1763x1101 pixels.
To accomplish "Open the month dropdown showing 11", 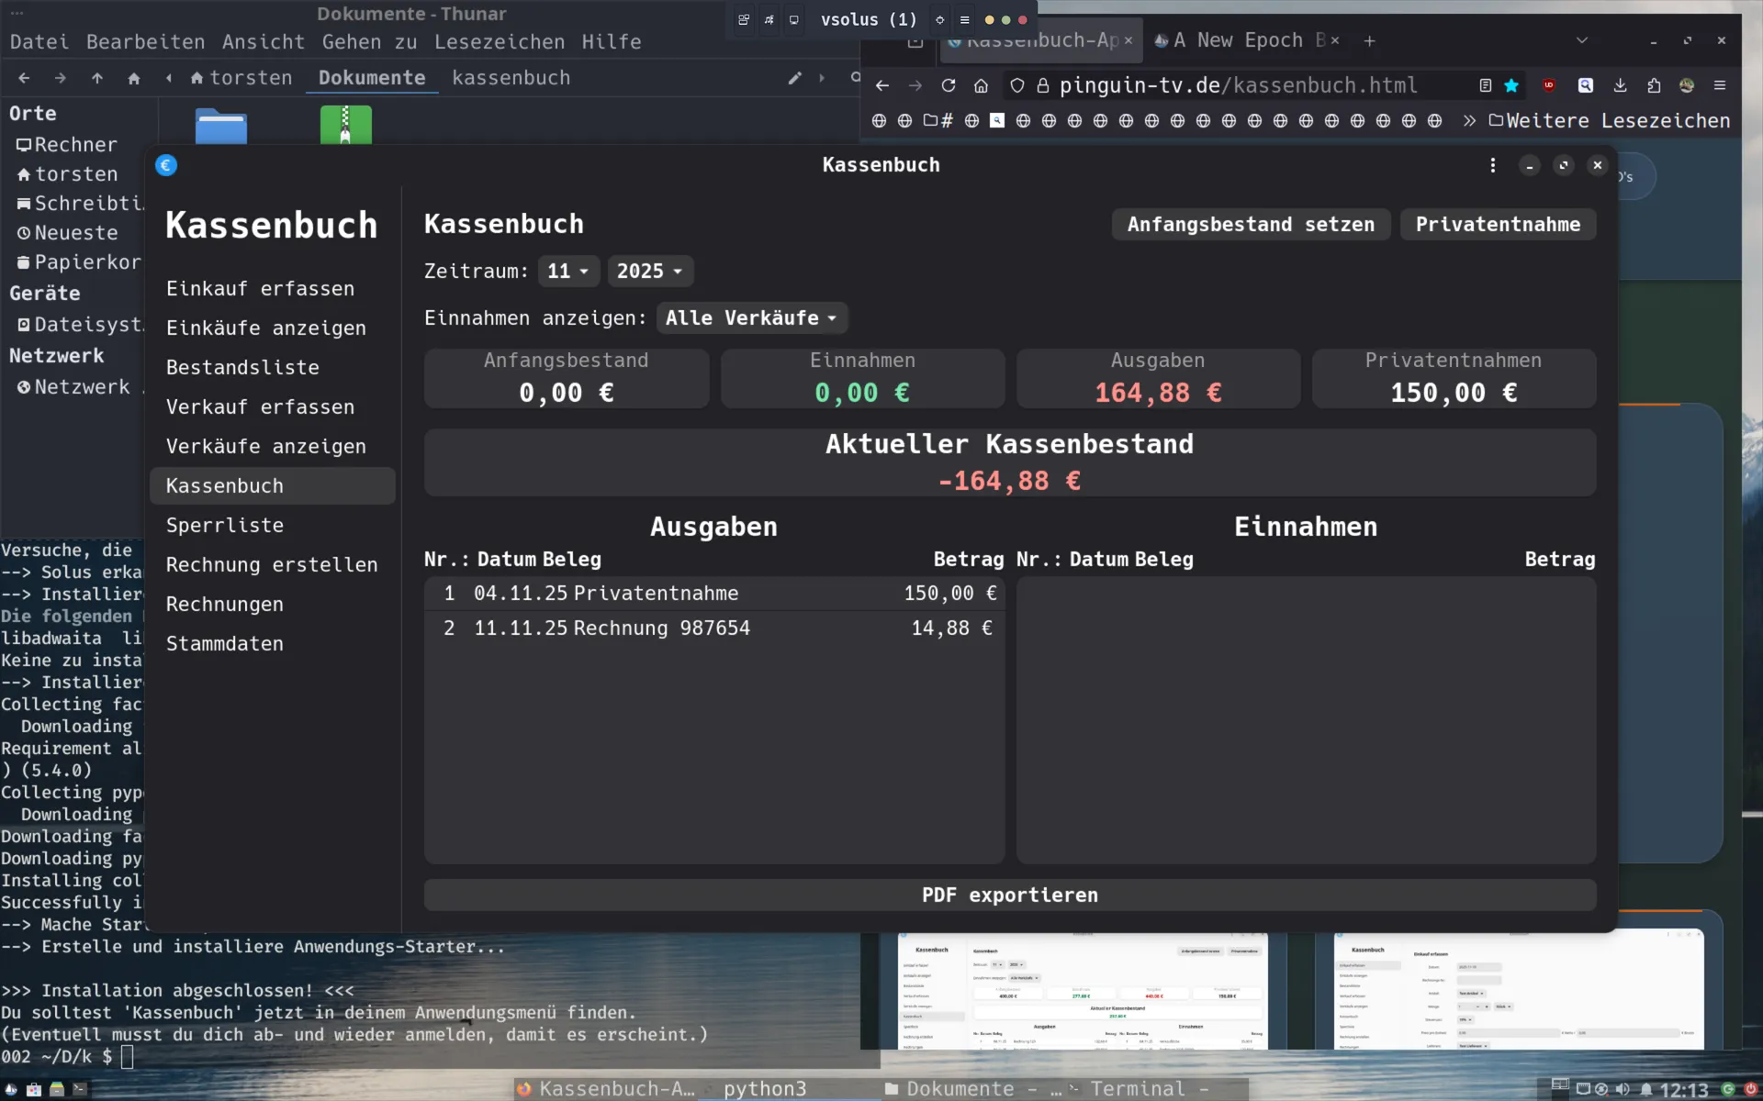I will click(x=567, y=272).
